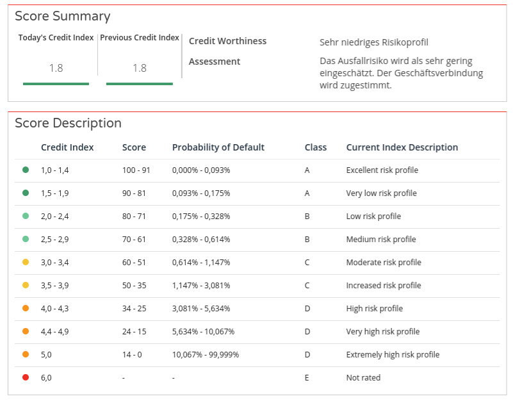Click the yellow dot beside index 3,5 - 3,9
This screenshot has height=401, width=513.
[26, 285]
